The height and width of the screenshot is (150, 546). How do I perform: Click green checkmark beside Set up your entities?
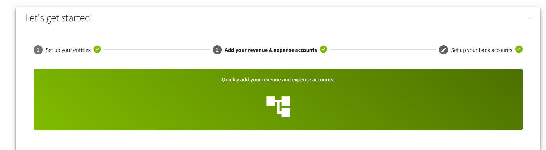[97, 49]
